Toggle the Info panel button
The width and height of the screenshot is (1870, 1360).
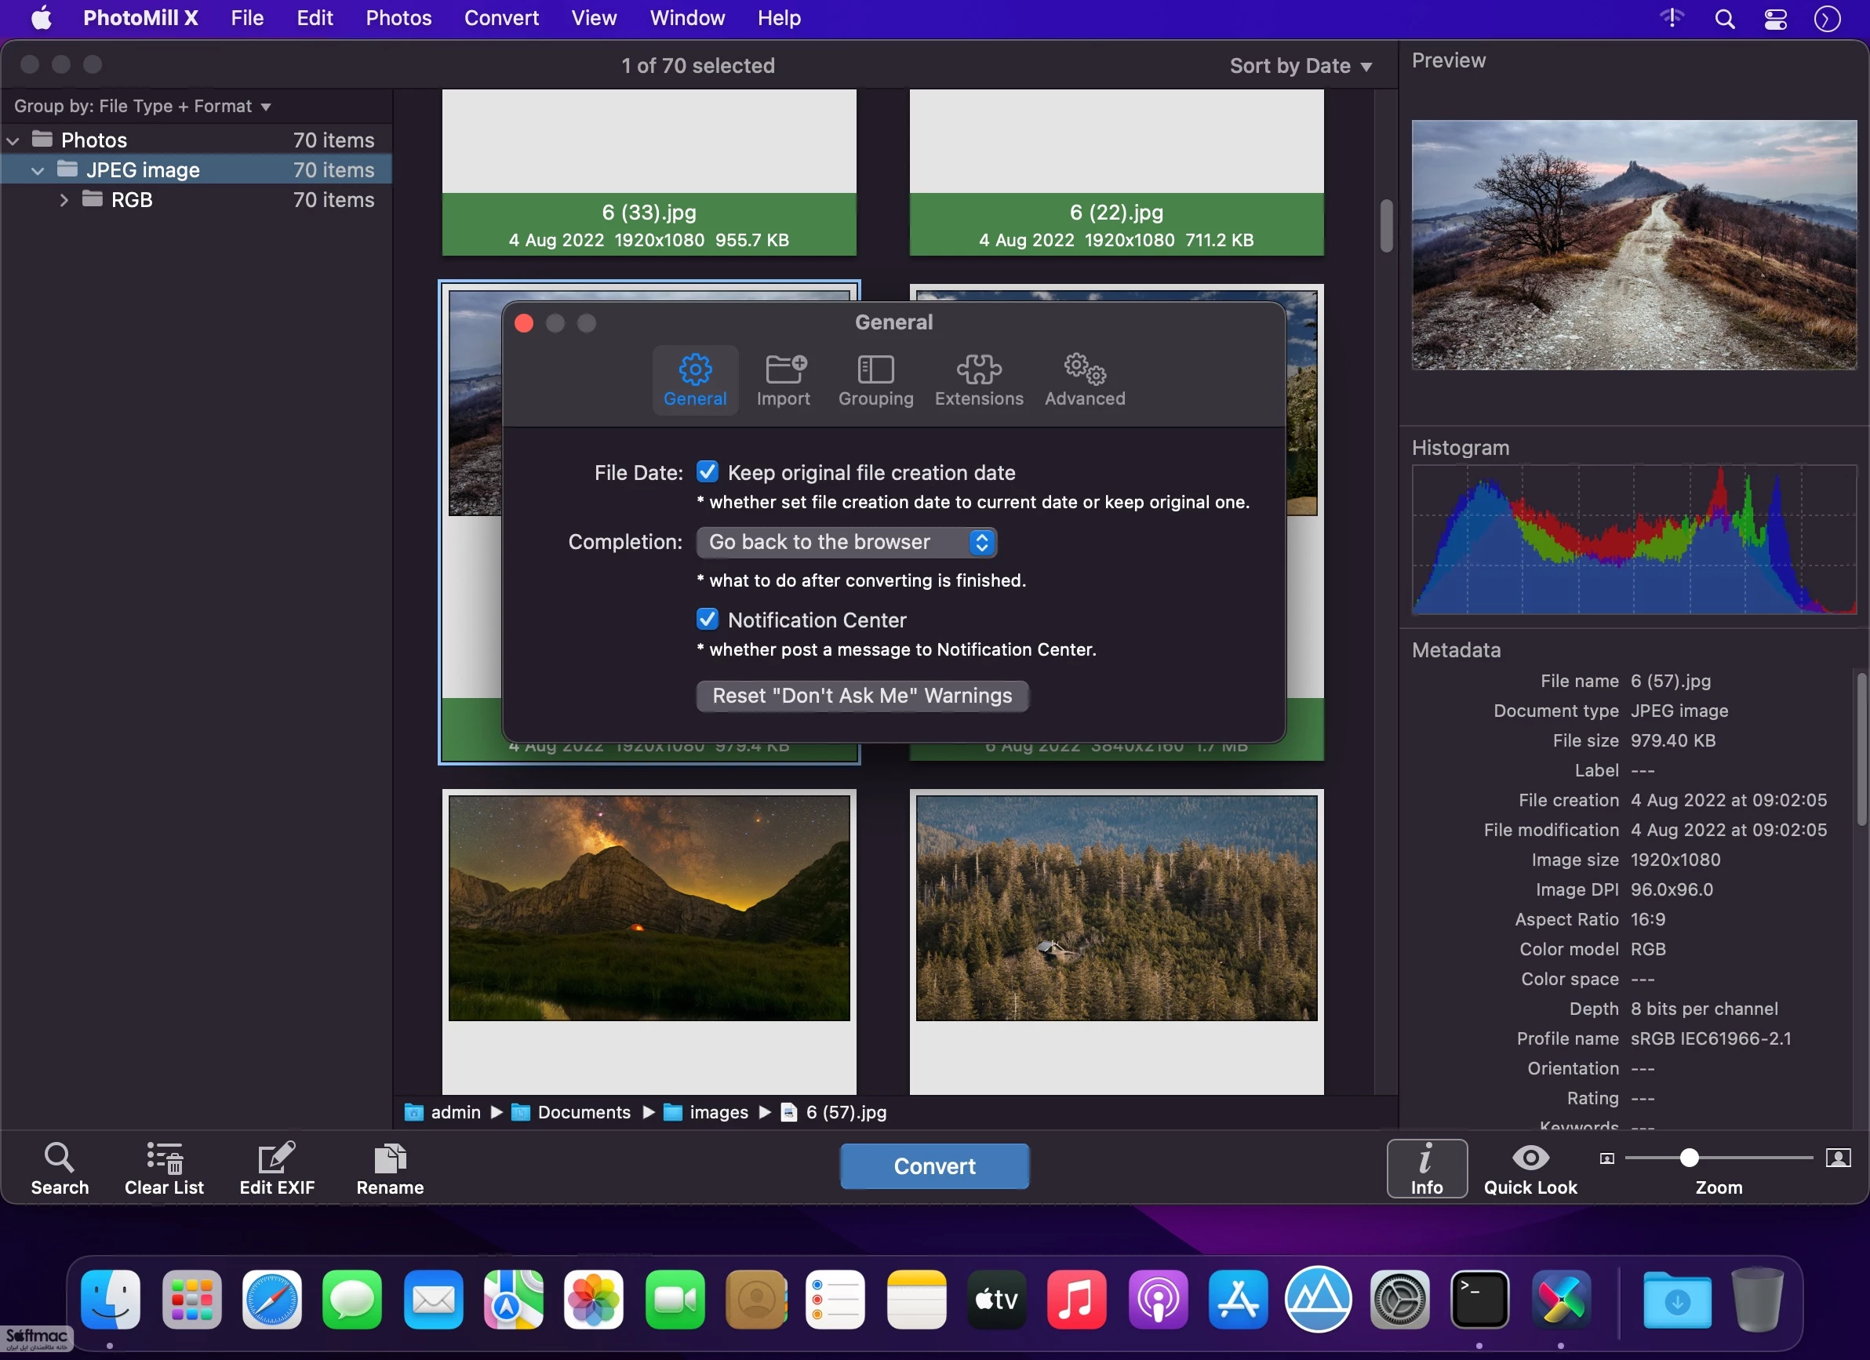(x=1426, y=1168)
